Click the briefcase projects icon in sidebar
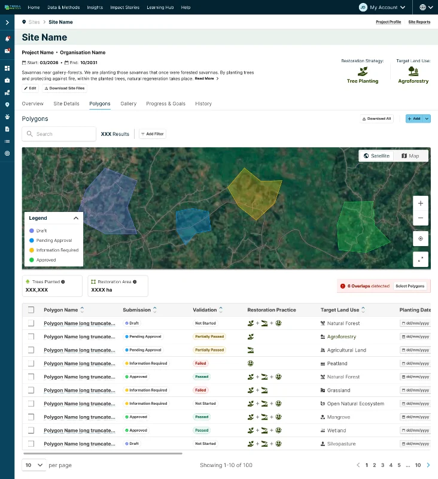 click(7, 80)
